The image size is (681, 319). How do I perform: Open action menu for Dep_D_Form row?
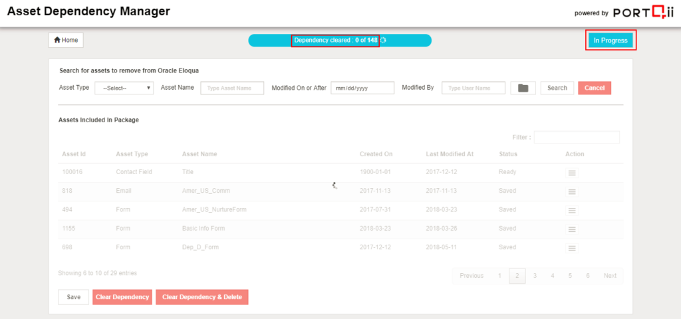[x=571, y=248]
